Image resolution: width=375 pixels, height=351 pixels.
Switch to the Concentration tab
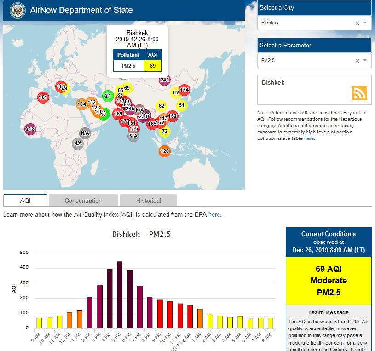coord(83,201)
